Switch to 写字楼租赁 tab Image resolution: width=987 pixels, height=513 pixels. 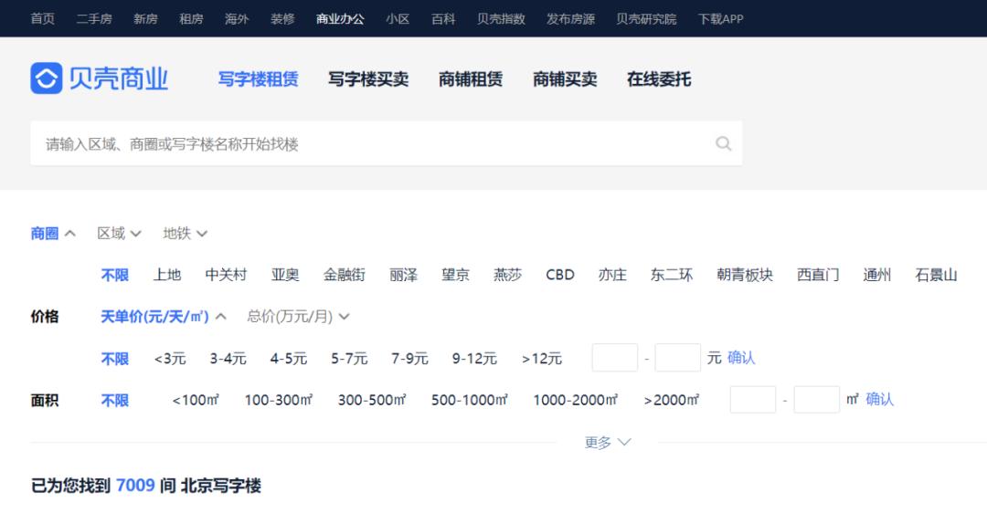[258, 79]
